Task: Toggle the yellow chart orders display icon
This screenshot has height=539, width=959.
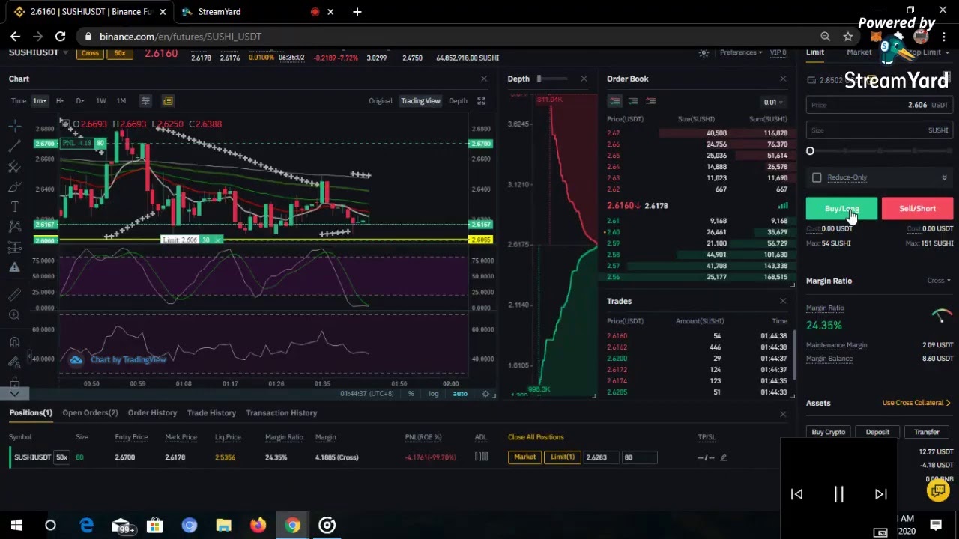Action: [x=168, y=101]
